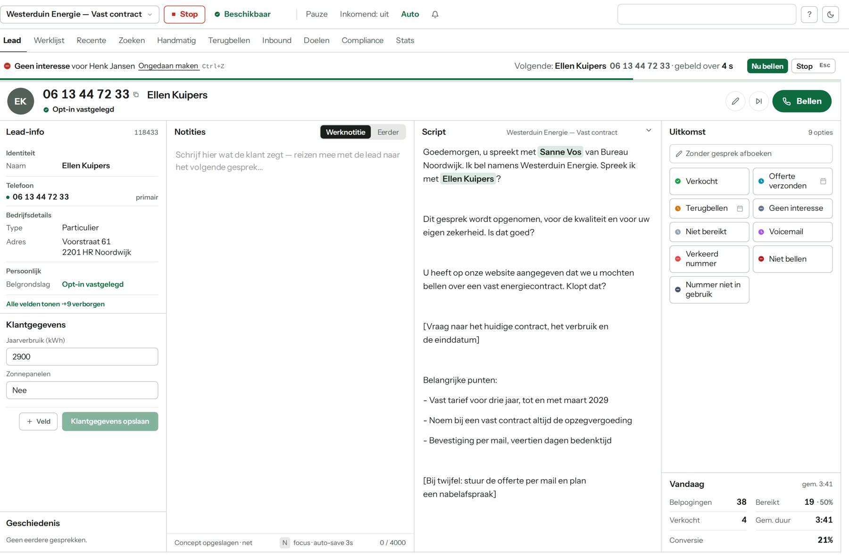Click the Verkocht outcome
The width and height of the screenshot is (849, 559).
click(x=709, y=181)
